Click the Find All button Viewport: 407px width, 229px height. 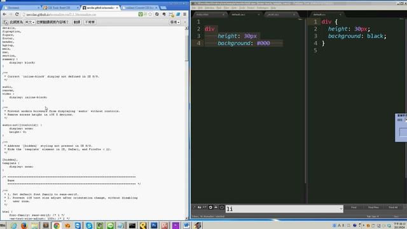[x=393, y=207]
